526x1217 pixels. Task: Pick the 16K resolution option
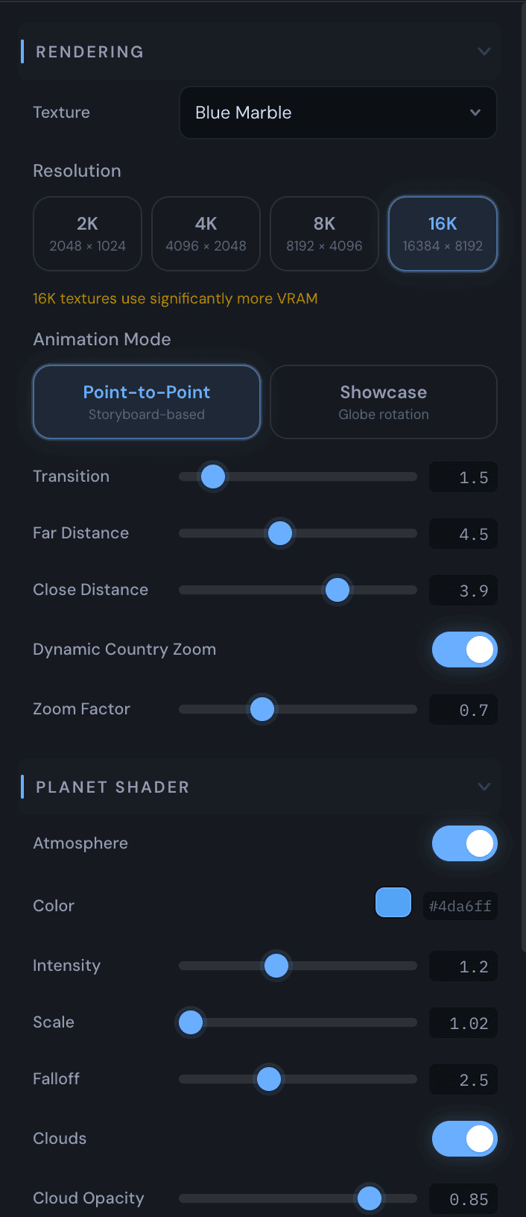pyautogui.click(x=443, y=233)
